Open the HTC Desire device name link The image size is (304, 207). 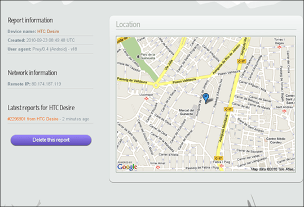(48, 31)
